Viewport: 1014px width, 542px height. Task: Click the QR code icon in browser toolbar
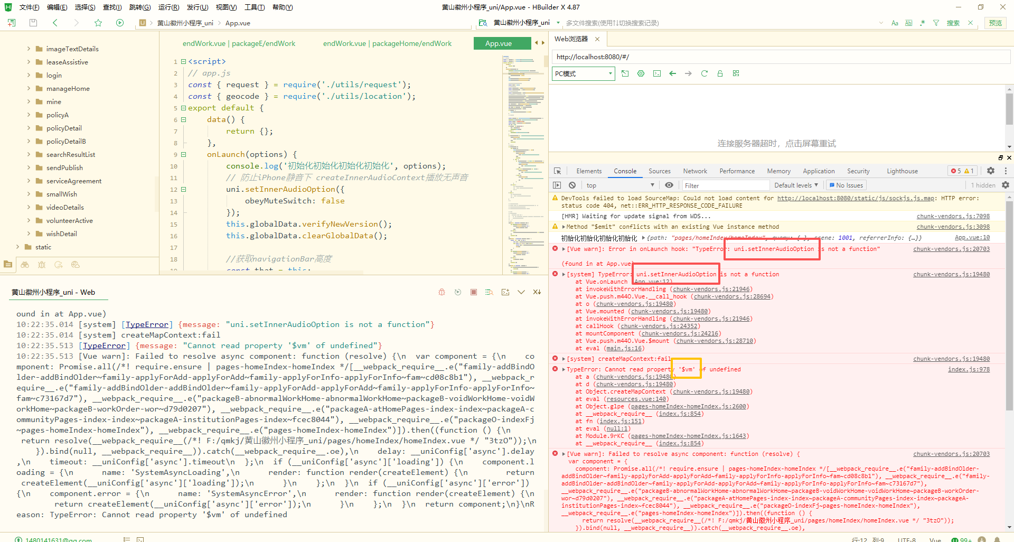tap(736, 73)
